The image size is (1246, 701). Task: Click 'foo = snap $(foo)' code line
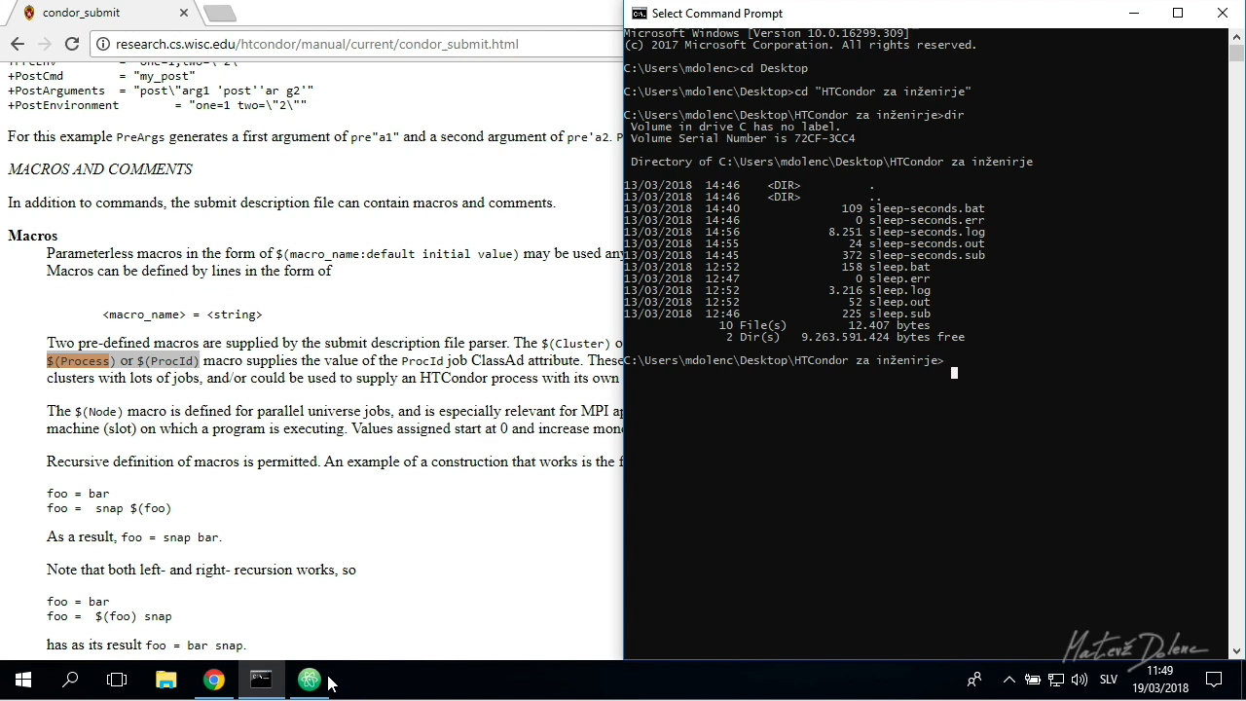(x=109, y=508)
